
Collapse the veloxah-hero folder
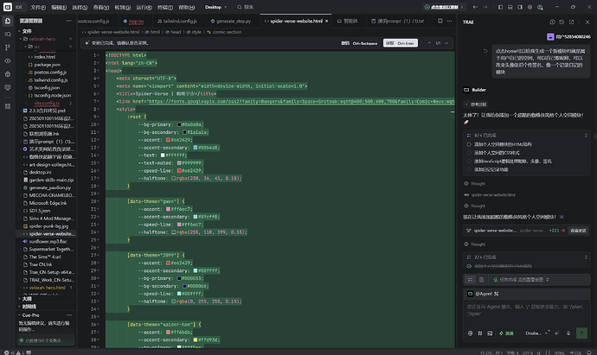[x=21, y=39]
